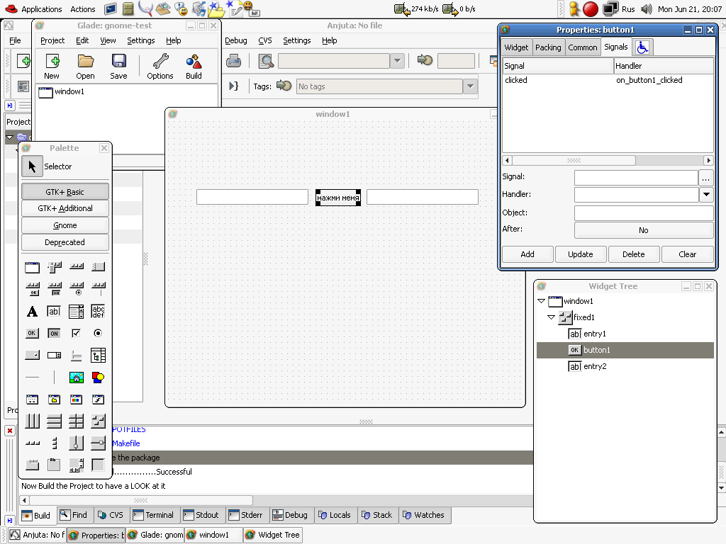Select the clicked signal row in Properties
Image resolution: width=726 pixels, height=544 pixels.
tap(608, 80)
